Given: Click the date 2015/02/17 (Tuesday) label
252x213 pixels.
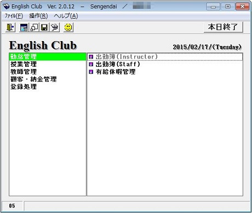Looking at the screenshot, I should tap(207, 47).
